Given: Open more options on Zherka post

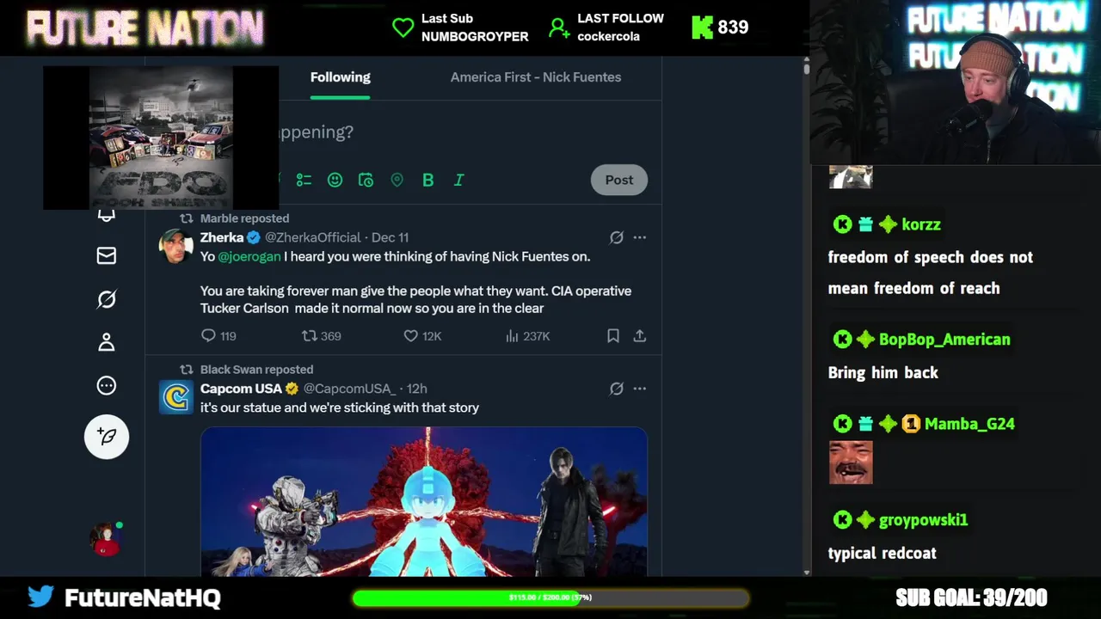Looking at the screenshot, I should [639, 237].
